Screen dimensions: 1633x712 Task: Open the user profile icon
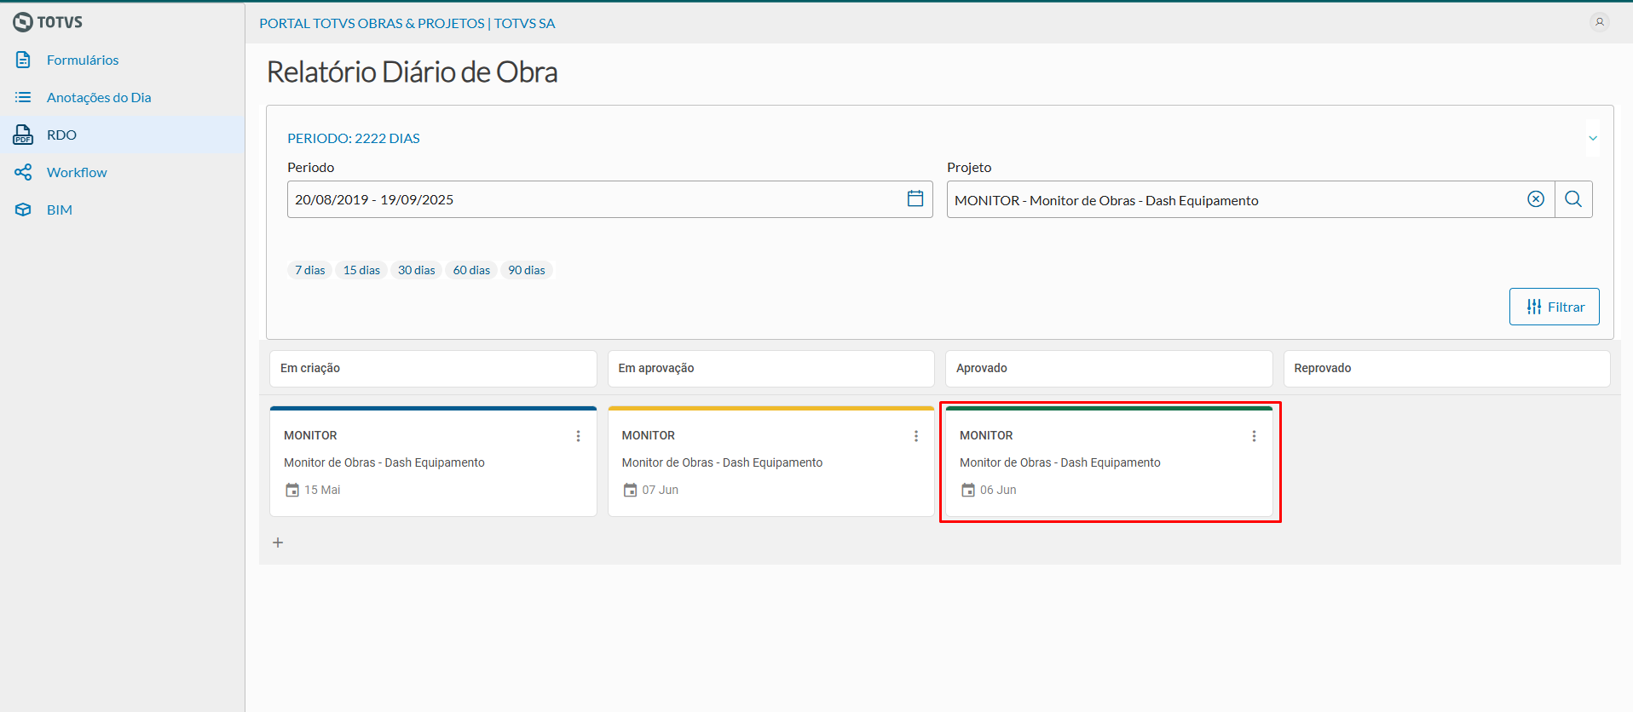coord(1600,22)
